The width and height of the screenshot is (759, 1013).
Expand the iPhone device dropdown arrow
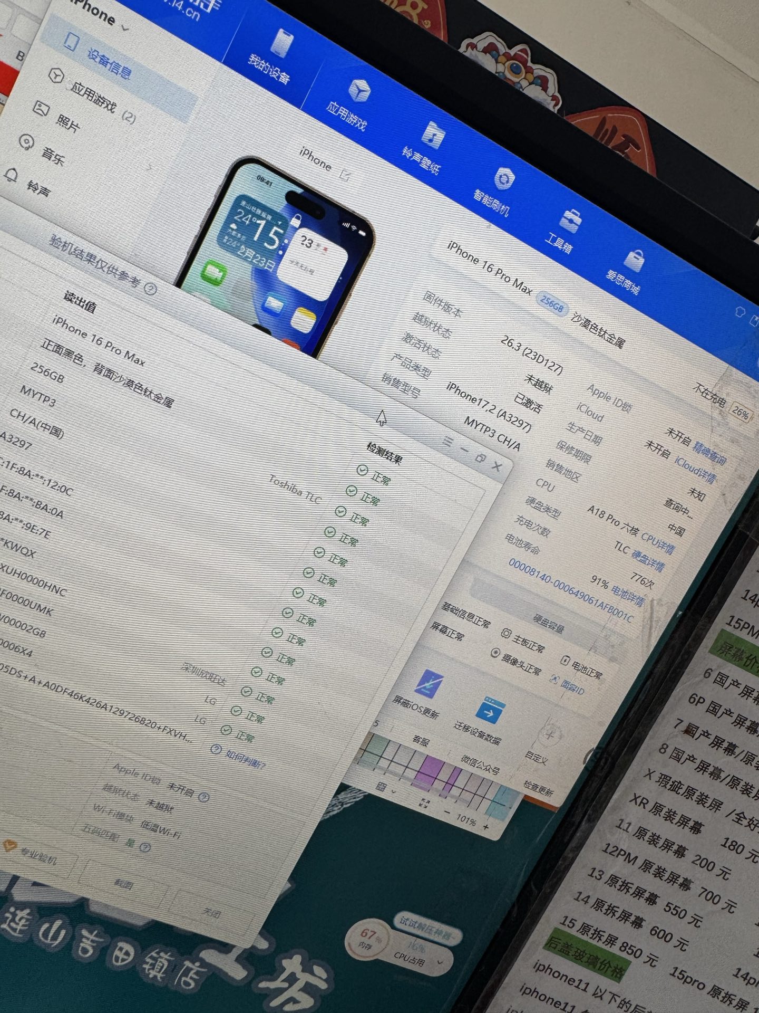tap(125, 27)
